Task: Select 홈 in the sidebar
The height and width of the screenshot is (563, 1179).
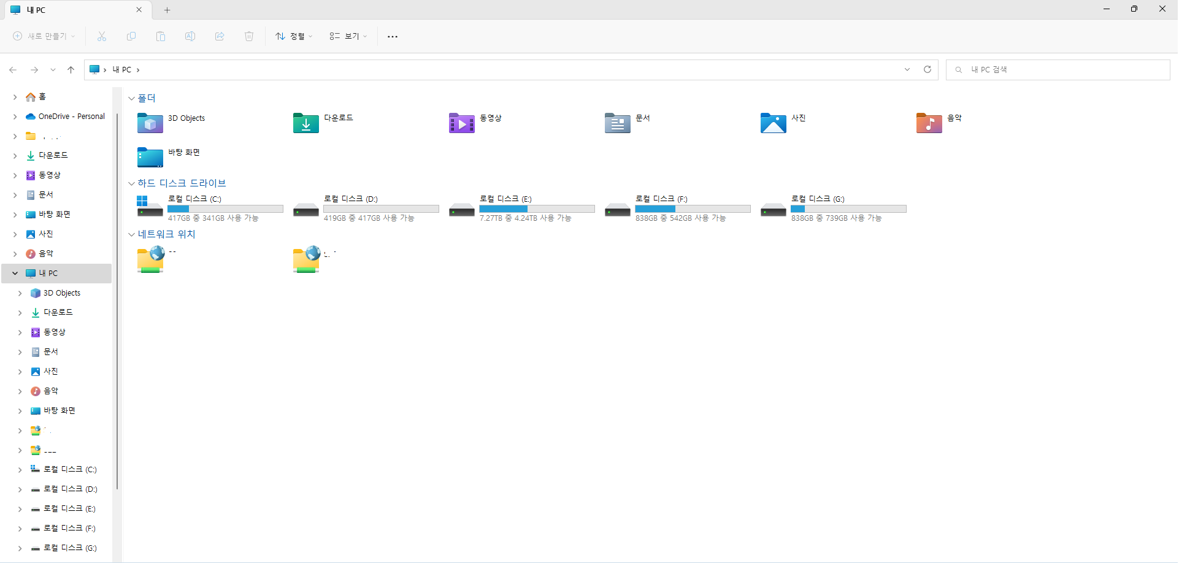Action: [42, 97]
